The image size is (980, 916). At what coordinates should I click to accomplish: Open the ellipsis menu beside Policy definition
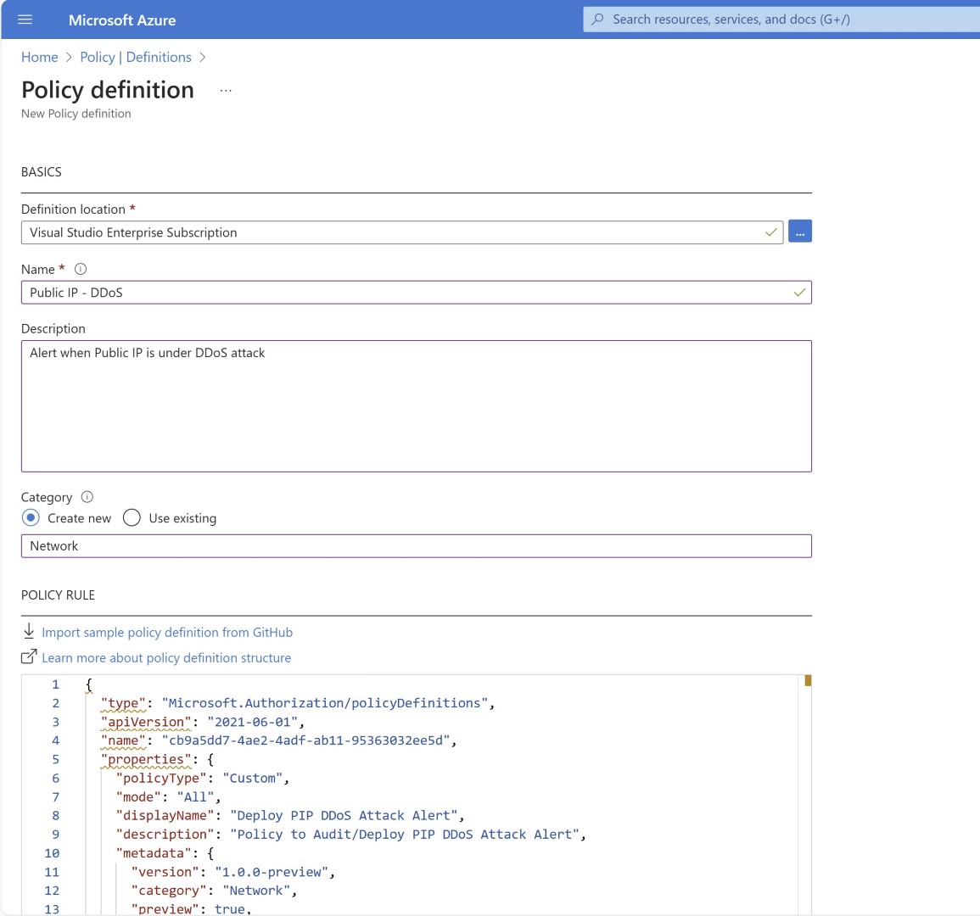point(226,91)
